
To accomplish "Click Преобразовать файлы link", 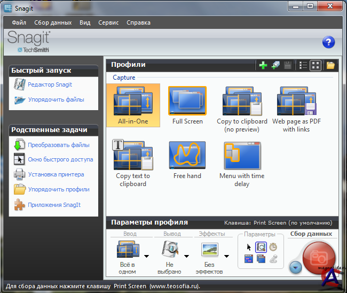I will click(x=59, y=145).
